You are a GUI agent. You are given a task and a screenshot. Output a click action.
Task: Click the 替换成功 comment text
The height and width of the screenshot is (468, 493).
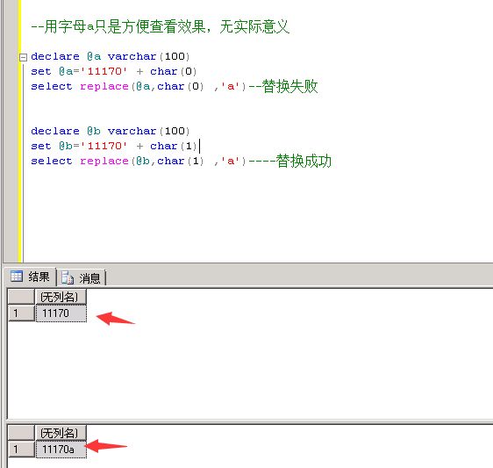(304, 162)
